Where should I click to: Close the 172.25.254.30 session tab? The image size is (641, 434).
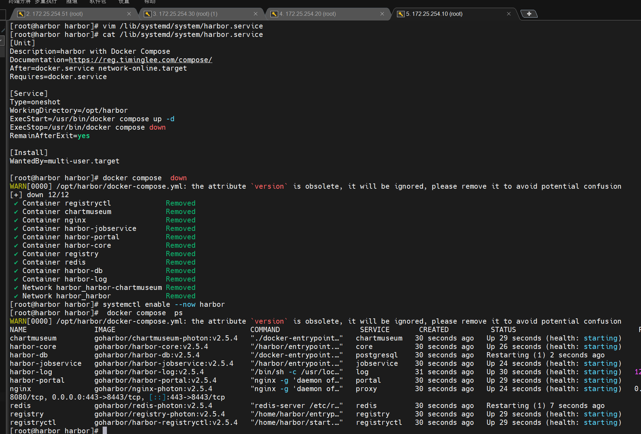[256, 14]
